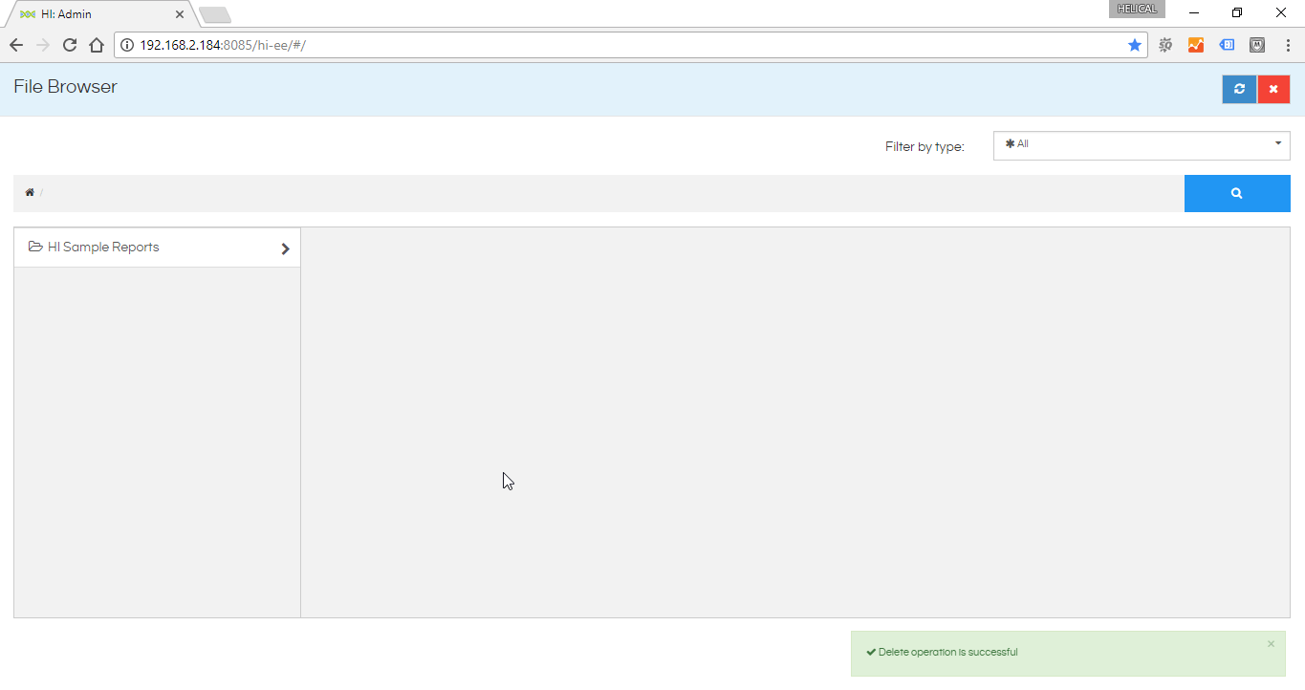Minimize the browser window
This screenshot has width=1305, height=690.
[x=1194, y=12]
